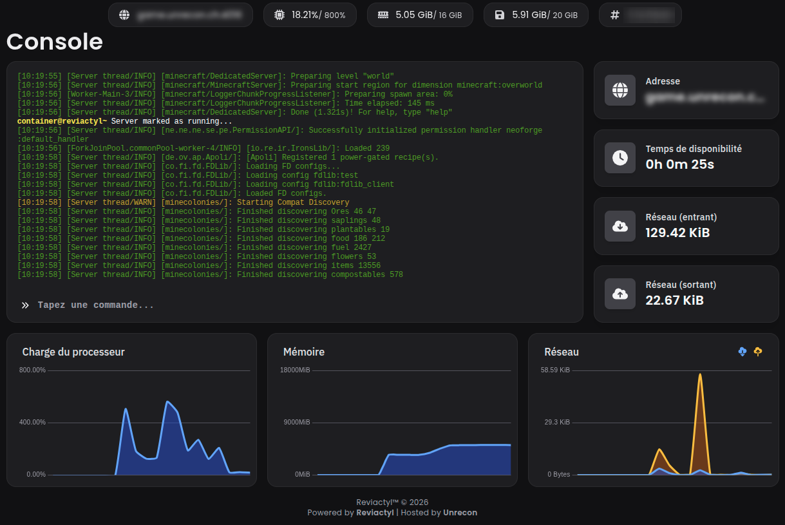
Task: Click the CPU load chart area
Action: 149,423
